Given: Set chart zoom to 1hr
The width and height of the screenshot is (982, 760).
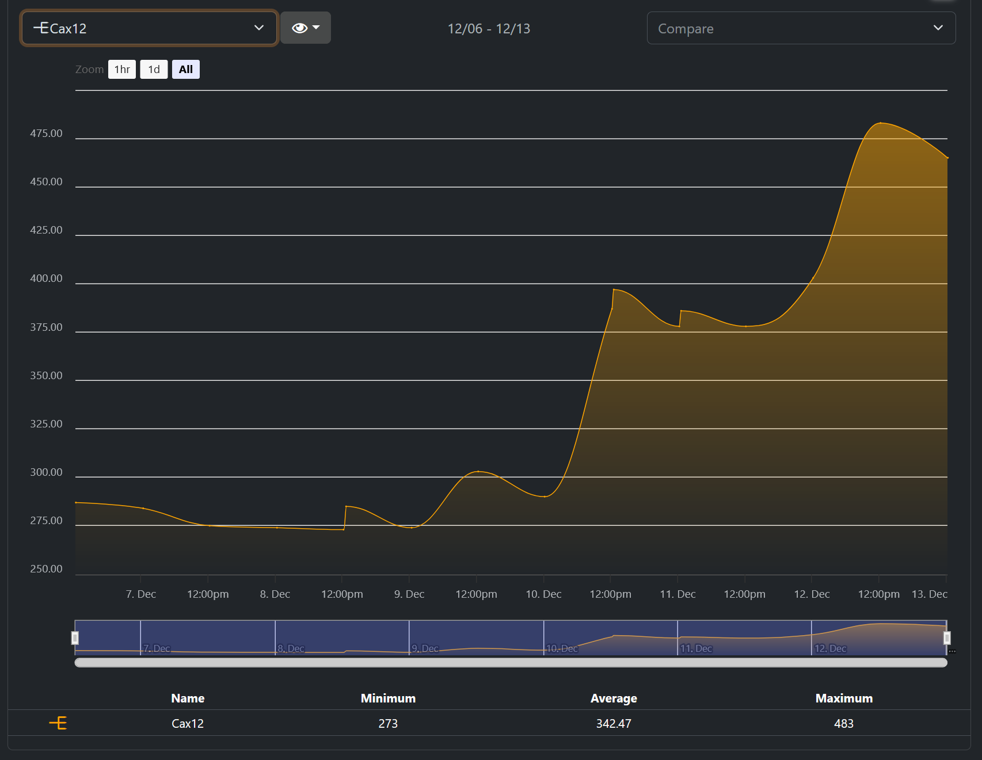Looking at the screenshot, I should [122, 70].
